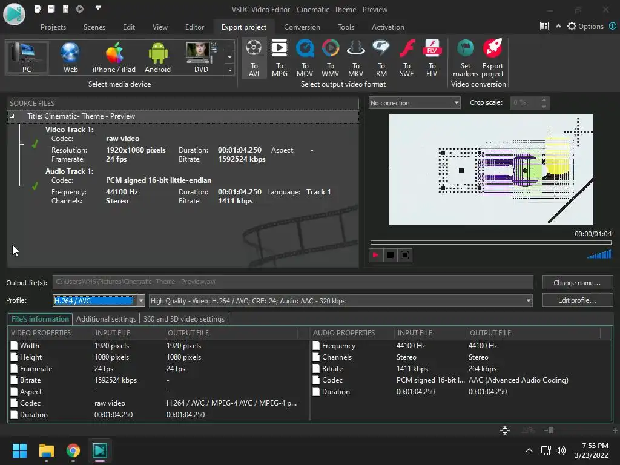
Task: Stop the preview playback
Action: (391, 255)
